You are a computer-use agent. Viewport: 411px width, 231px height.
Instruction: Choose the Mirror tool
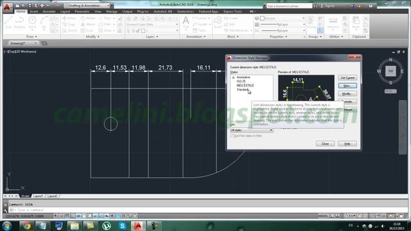click(88, 24)
